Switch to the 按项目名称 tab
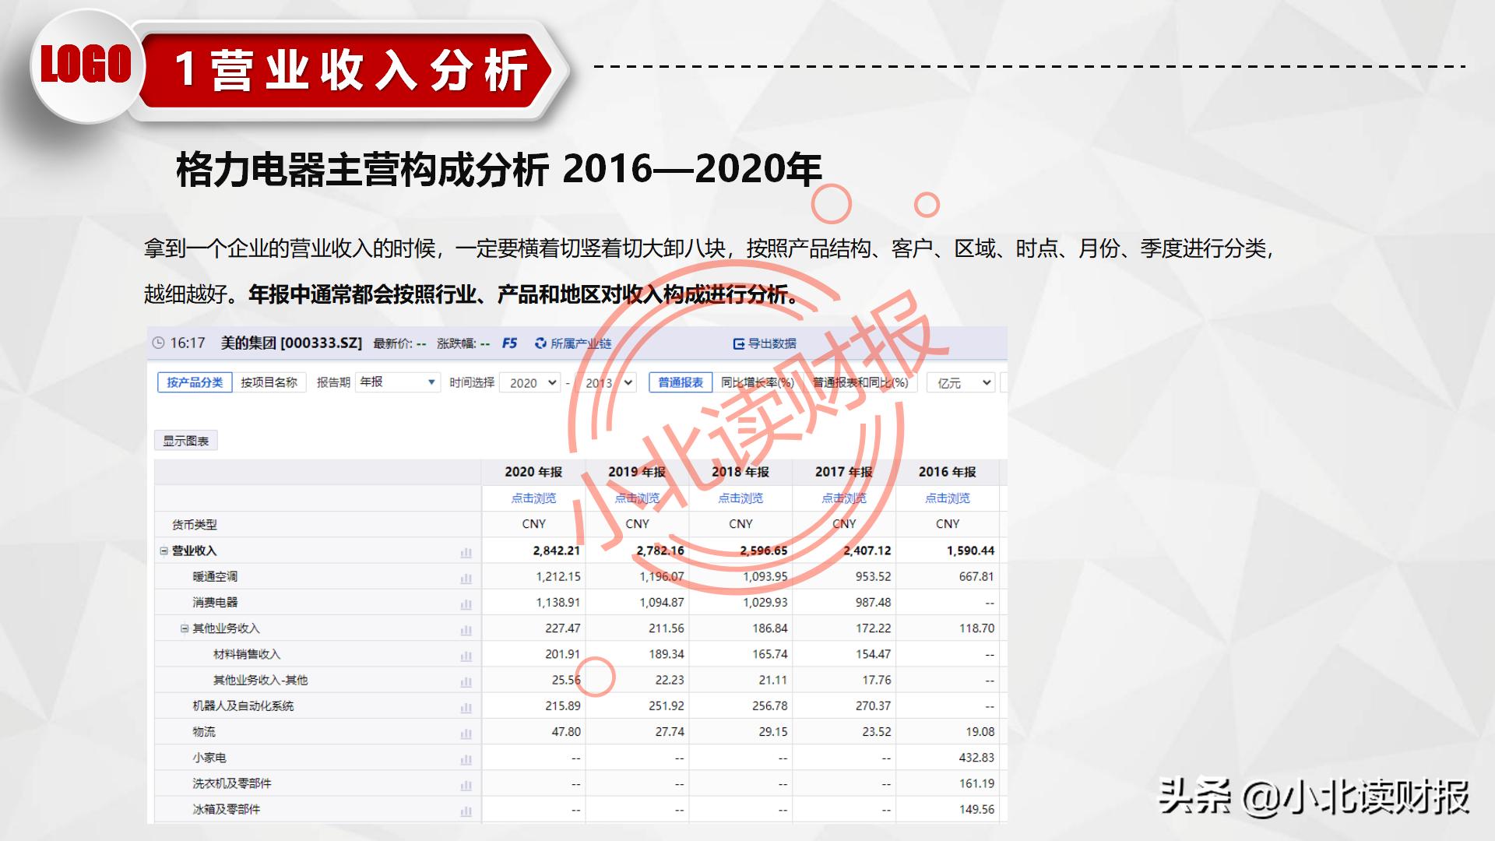The image size is (1495, 841). click(x=272, y=382)
